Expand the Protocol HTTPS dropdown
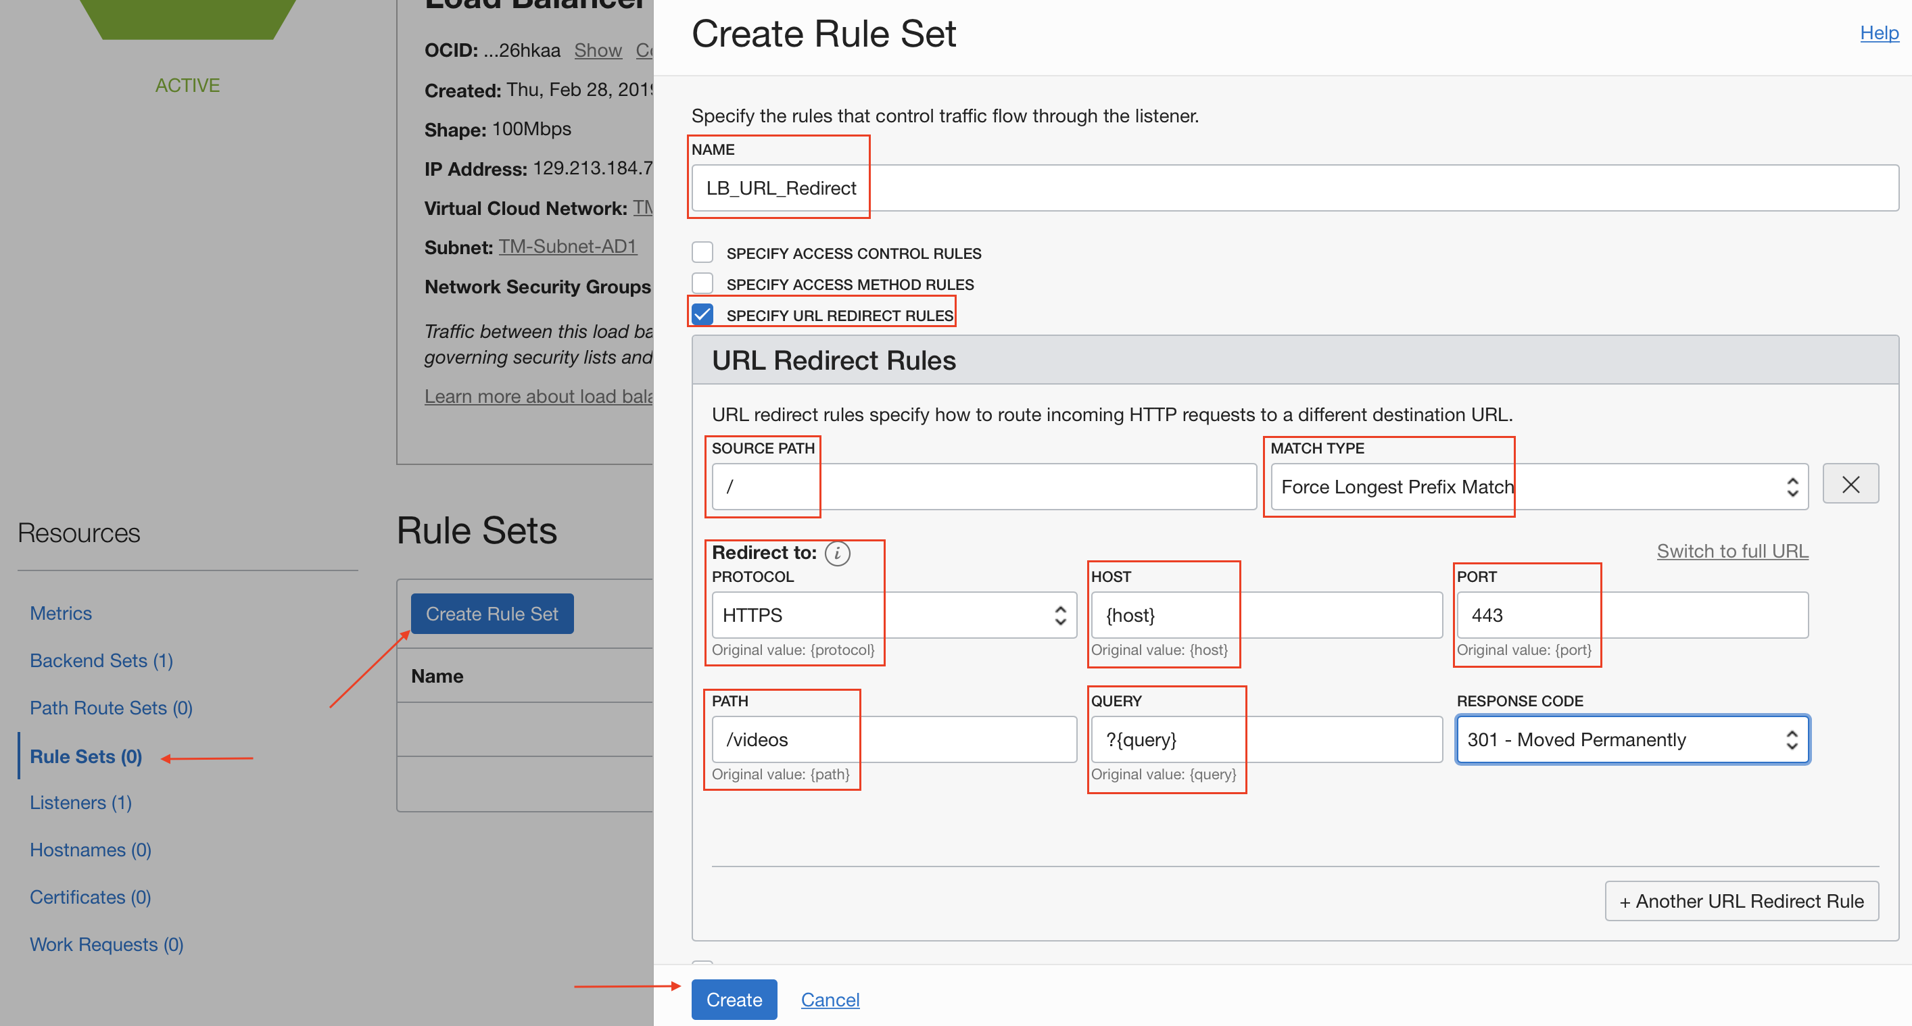Image resolution: width=1912 pixels, height=1026 pixels. pyautogui.click(x=894, y=615)
